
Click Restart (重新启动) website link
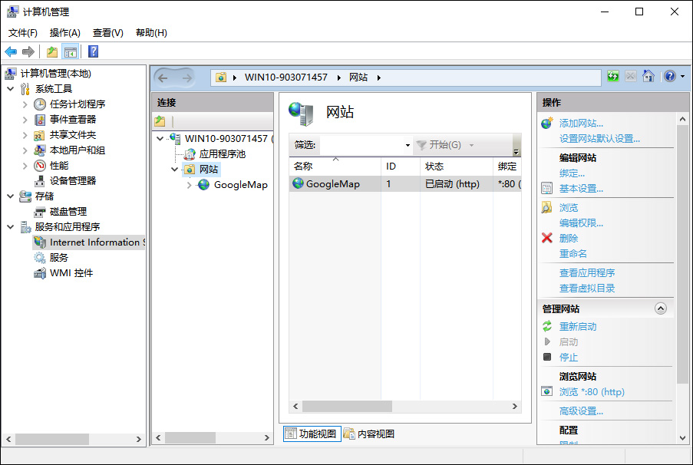tap(578, 327)
